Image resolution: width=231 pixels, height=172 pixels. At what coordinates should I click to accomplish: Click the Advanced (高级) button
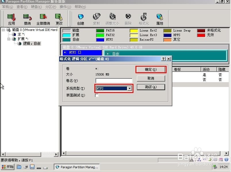[x=151, y=87]
